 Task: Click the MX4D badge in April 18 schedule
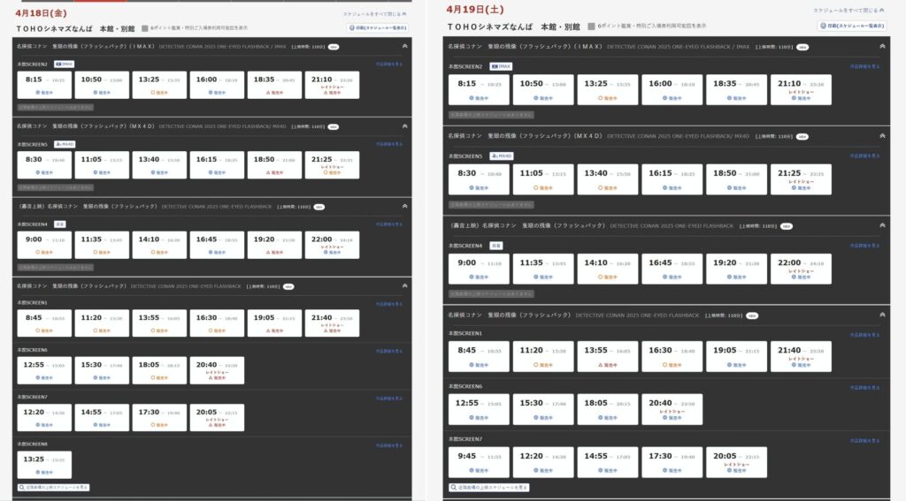tap(65, 144)
